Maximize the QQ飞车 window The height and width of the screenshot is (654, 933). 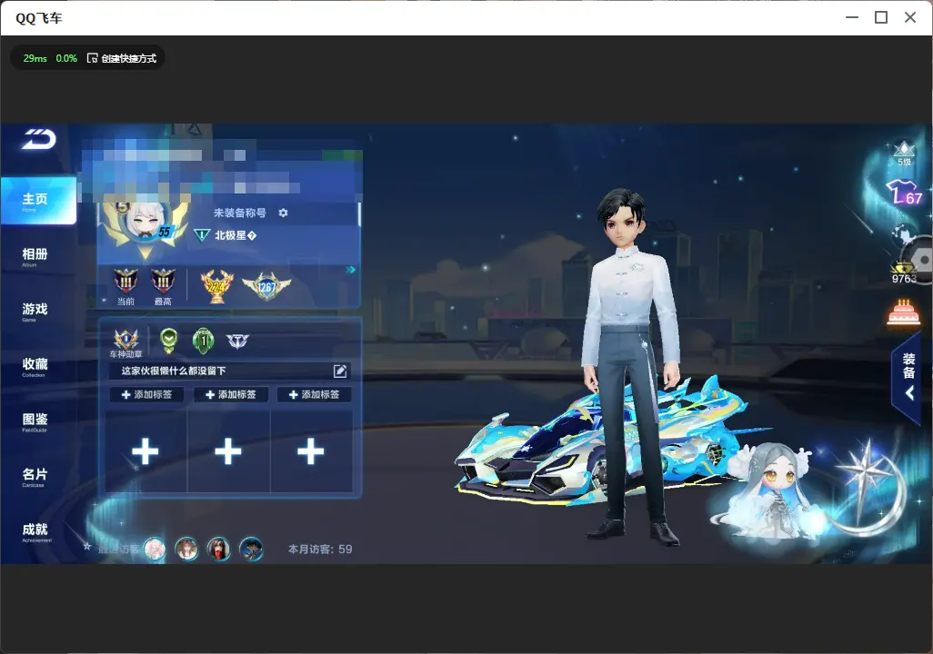pyautogui.click(x=881, y=18)
